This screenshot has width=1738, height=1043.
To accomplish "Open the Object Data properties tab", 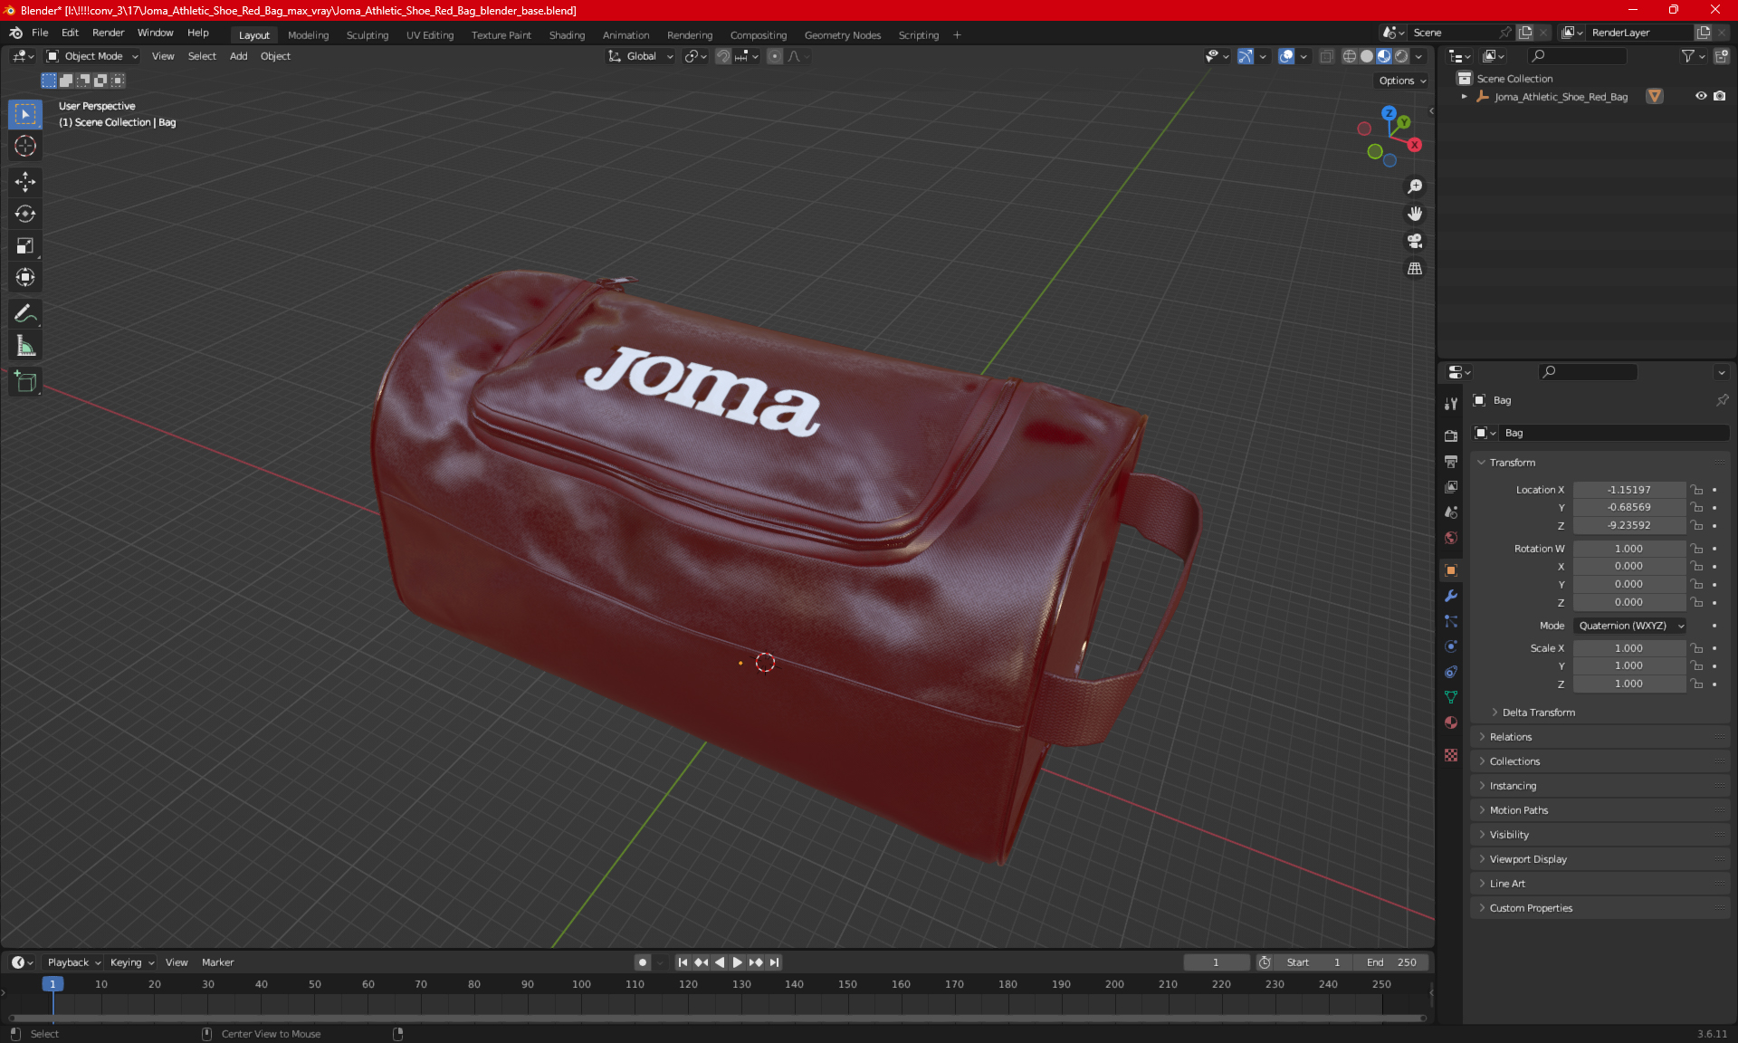I will 1451,697.
